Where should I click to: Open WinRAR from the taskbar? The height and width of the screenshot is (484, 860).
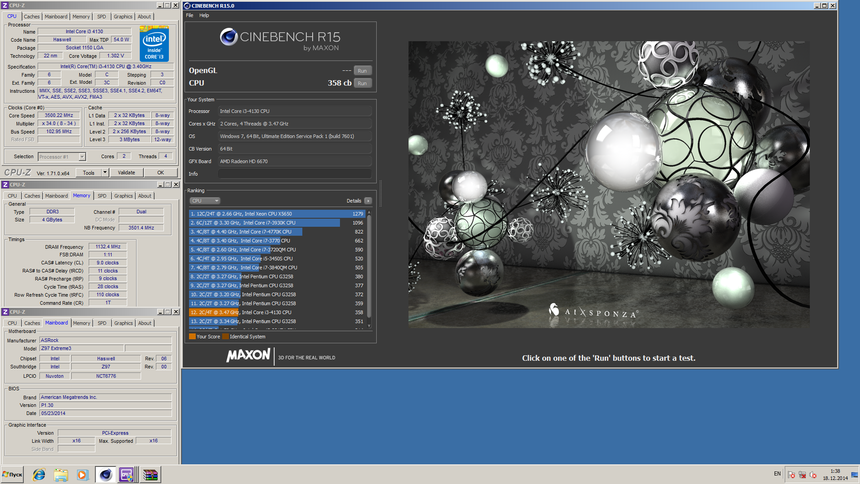[x=150, y=475]
